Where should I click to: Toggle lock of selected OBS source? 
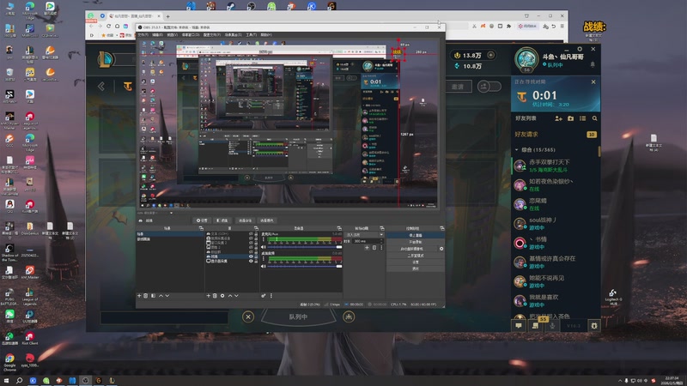(x=256, y=256)
